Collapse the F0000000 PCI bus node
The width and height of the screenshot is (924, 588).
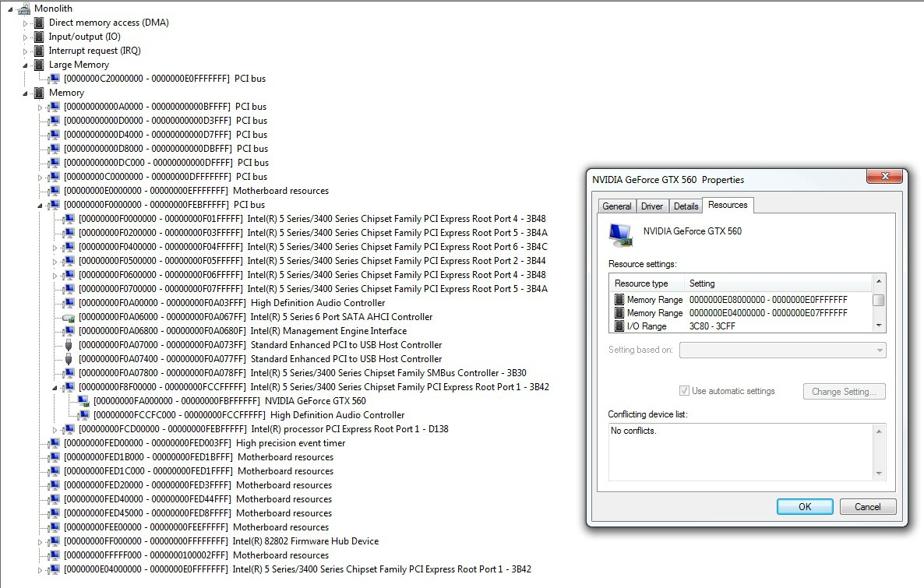click(40, 206)
